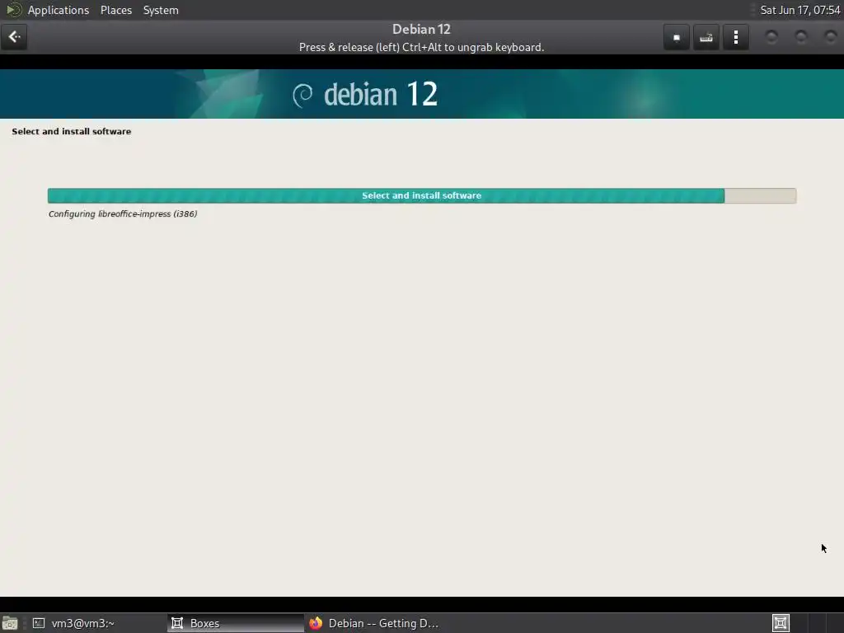Click the terminal icon in the taskbar
The width and height of the screenshot is (844, 633).
(x=38, y=623)
